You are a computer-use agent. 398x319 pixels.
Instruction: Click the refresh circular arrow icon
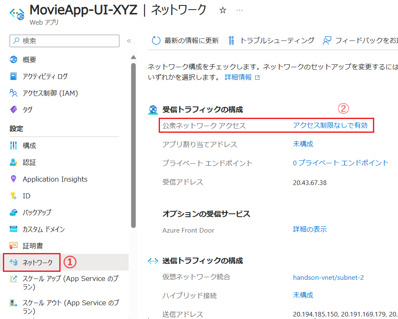156,41
